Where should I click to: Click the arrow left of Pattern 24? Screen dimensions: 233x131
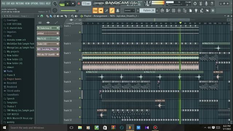(x=138, y=11)
